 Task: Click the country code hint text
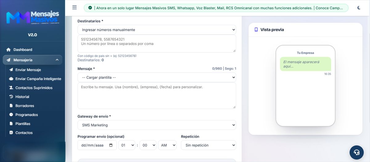coord(107,56)
